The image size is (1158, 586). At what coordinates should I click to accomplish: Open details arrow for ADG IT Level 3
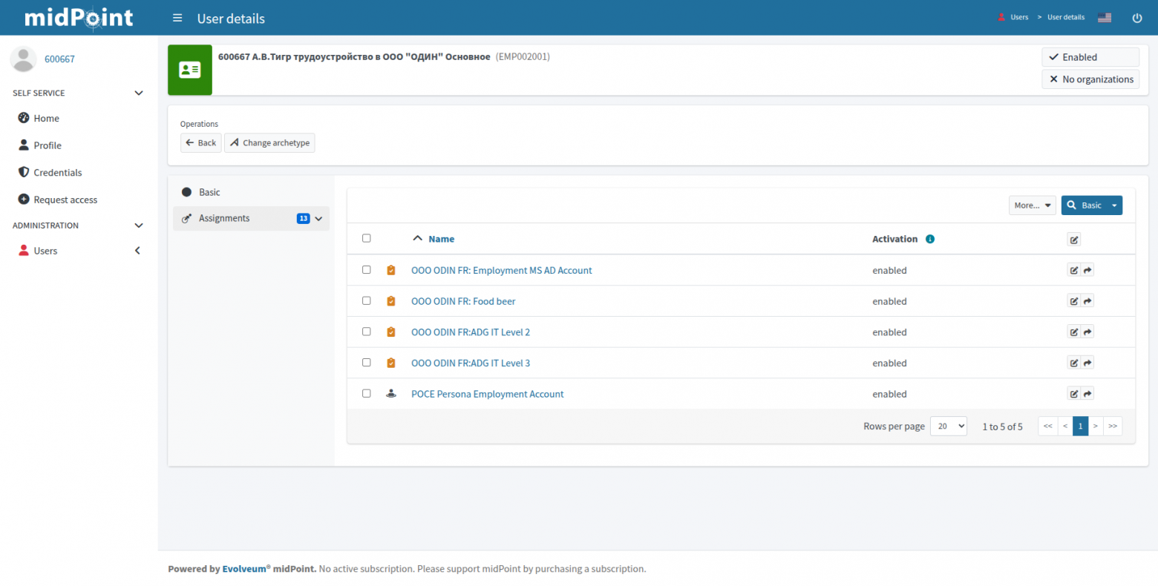[1087, 363]
